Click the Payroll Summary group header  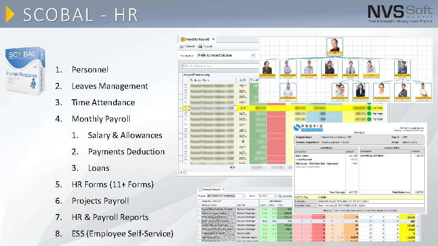pos(197,75)
